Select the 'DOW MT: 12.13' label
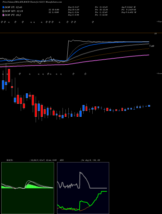 (x=13, y=11)
